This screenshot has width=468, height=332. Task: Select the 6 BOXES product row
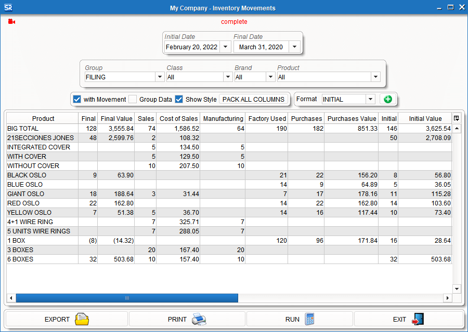229,259
